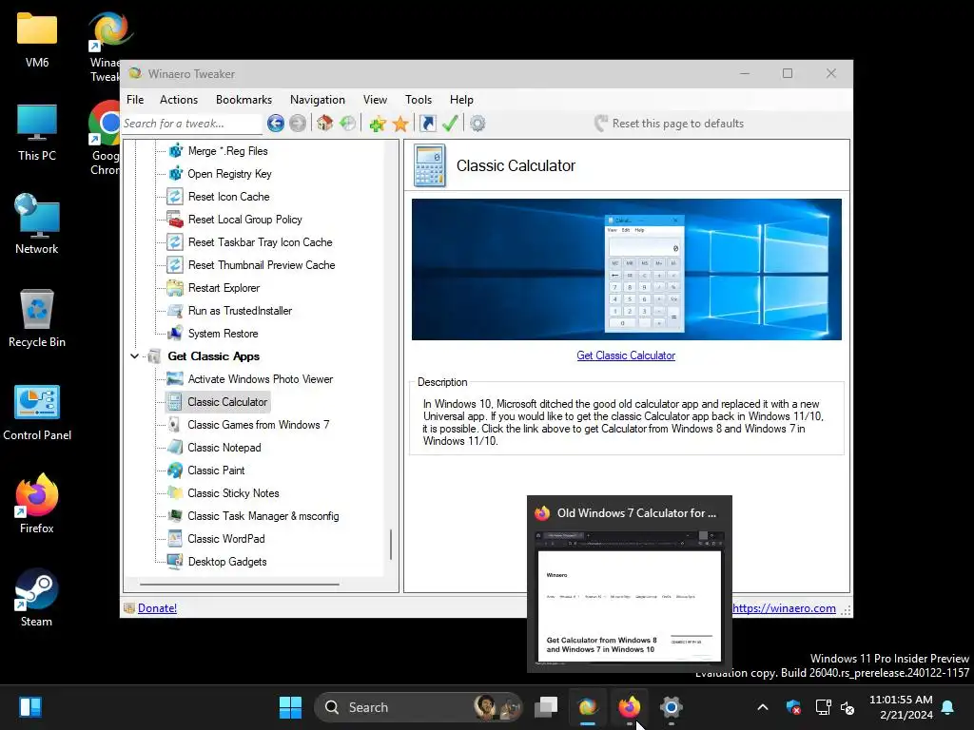
Task: Click the Get Classic Apps folder label
Action: pyautogui.click(x=214, y=356)
